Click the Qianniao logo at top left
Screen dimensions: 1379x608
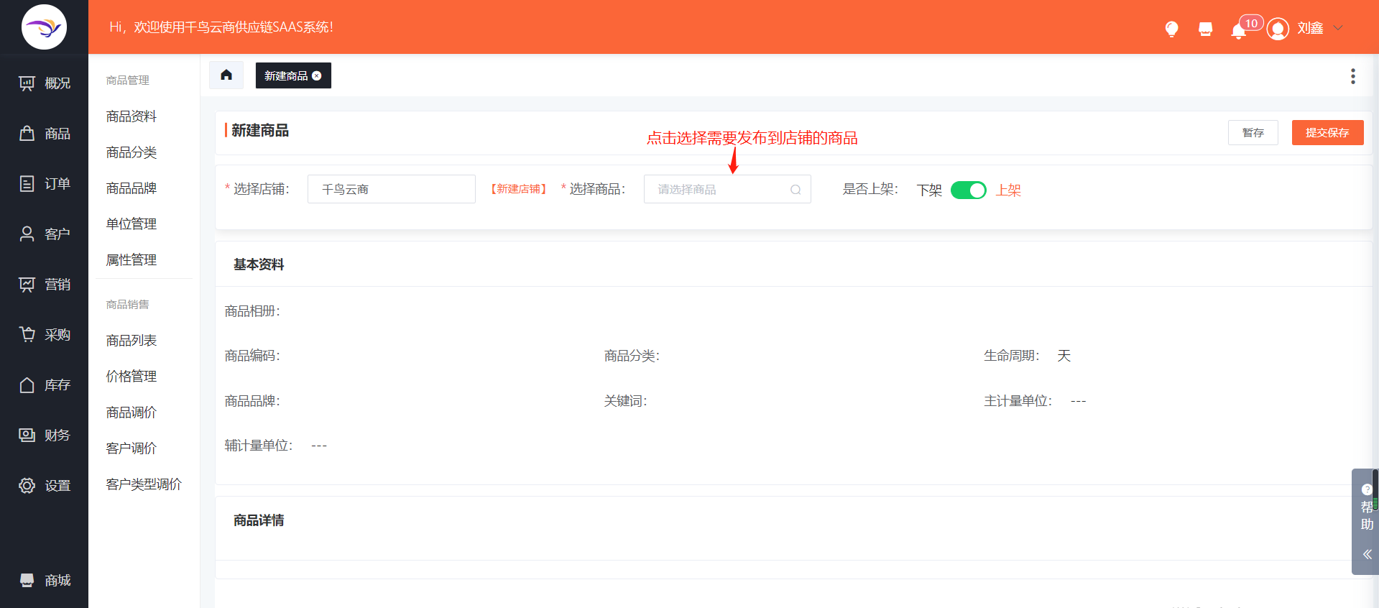point(44,27)
